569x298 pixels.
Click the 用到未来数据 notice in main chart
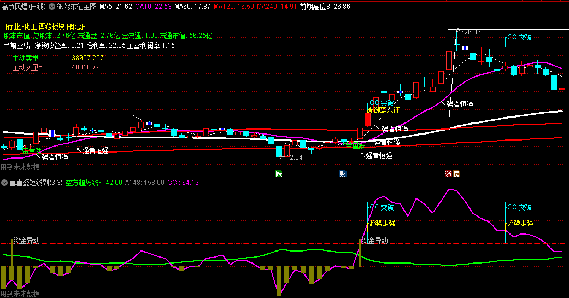[20, 167]
